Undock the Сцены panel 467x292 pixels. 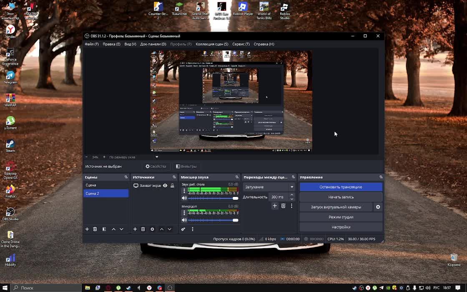point(126,177)
